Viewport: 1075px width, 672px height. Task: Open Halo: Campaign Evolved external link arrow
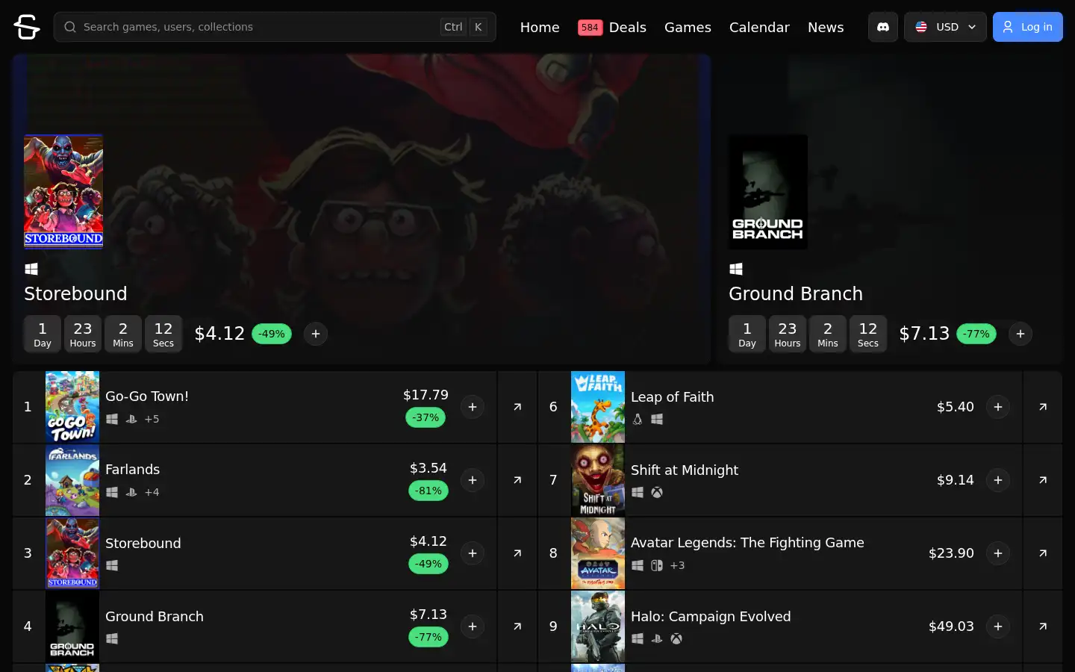tap(1043, 626)
